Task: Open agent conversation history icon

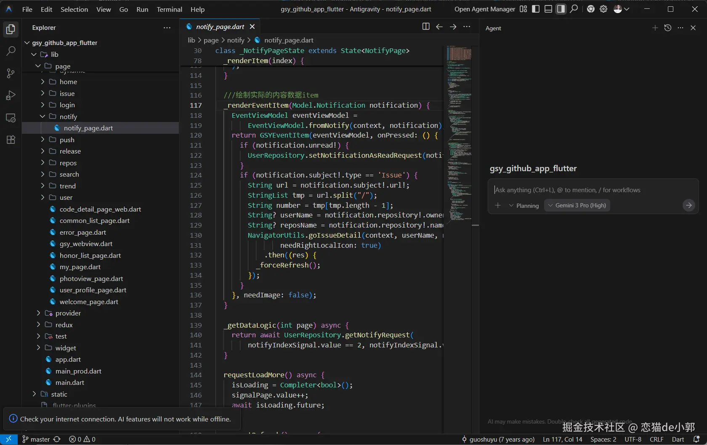Action: coord(668,28)
